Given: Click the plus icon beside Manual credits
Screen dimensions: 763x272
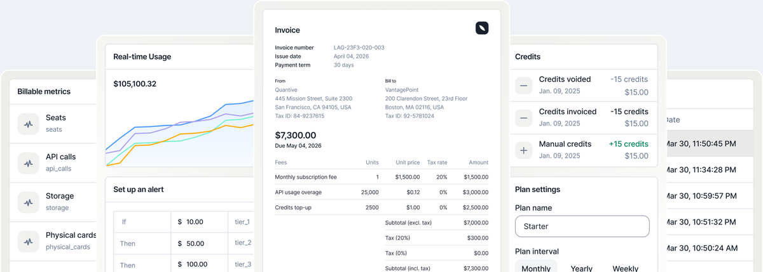Looking at the screenshot, I should tap(524, 150).
